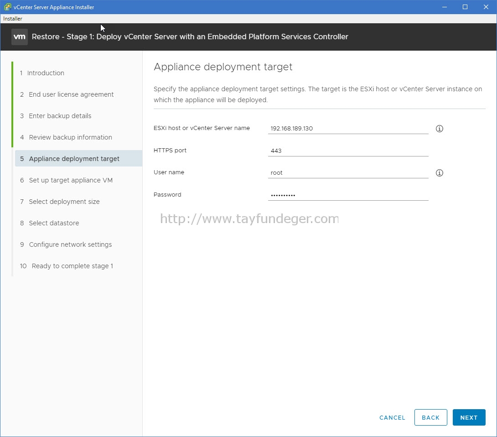Go to step 3 Enter backup details
Screen dimensions: 497x437
[x=56, y=116]
